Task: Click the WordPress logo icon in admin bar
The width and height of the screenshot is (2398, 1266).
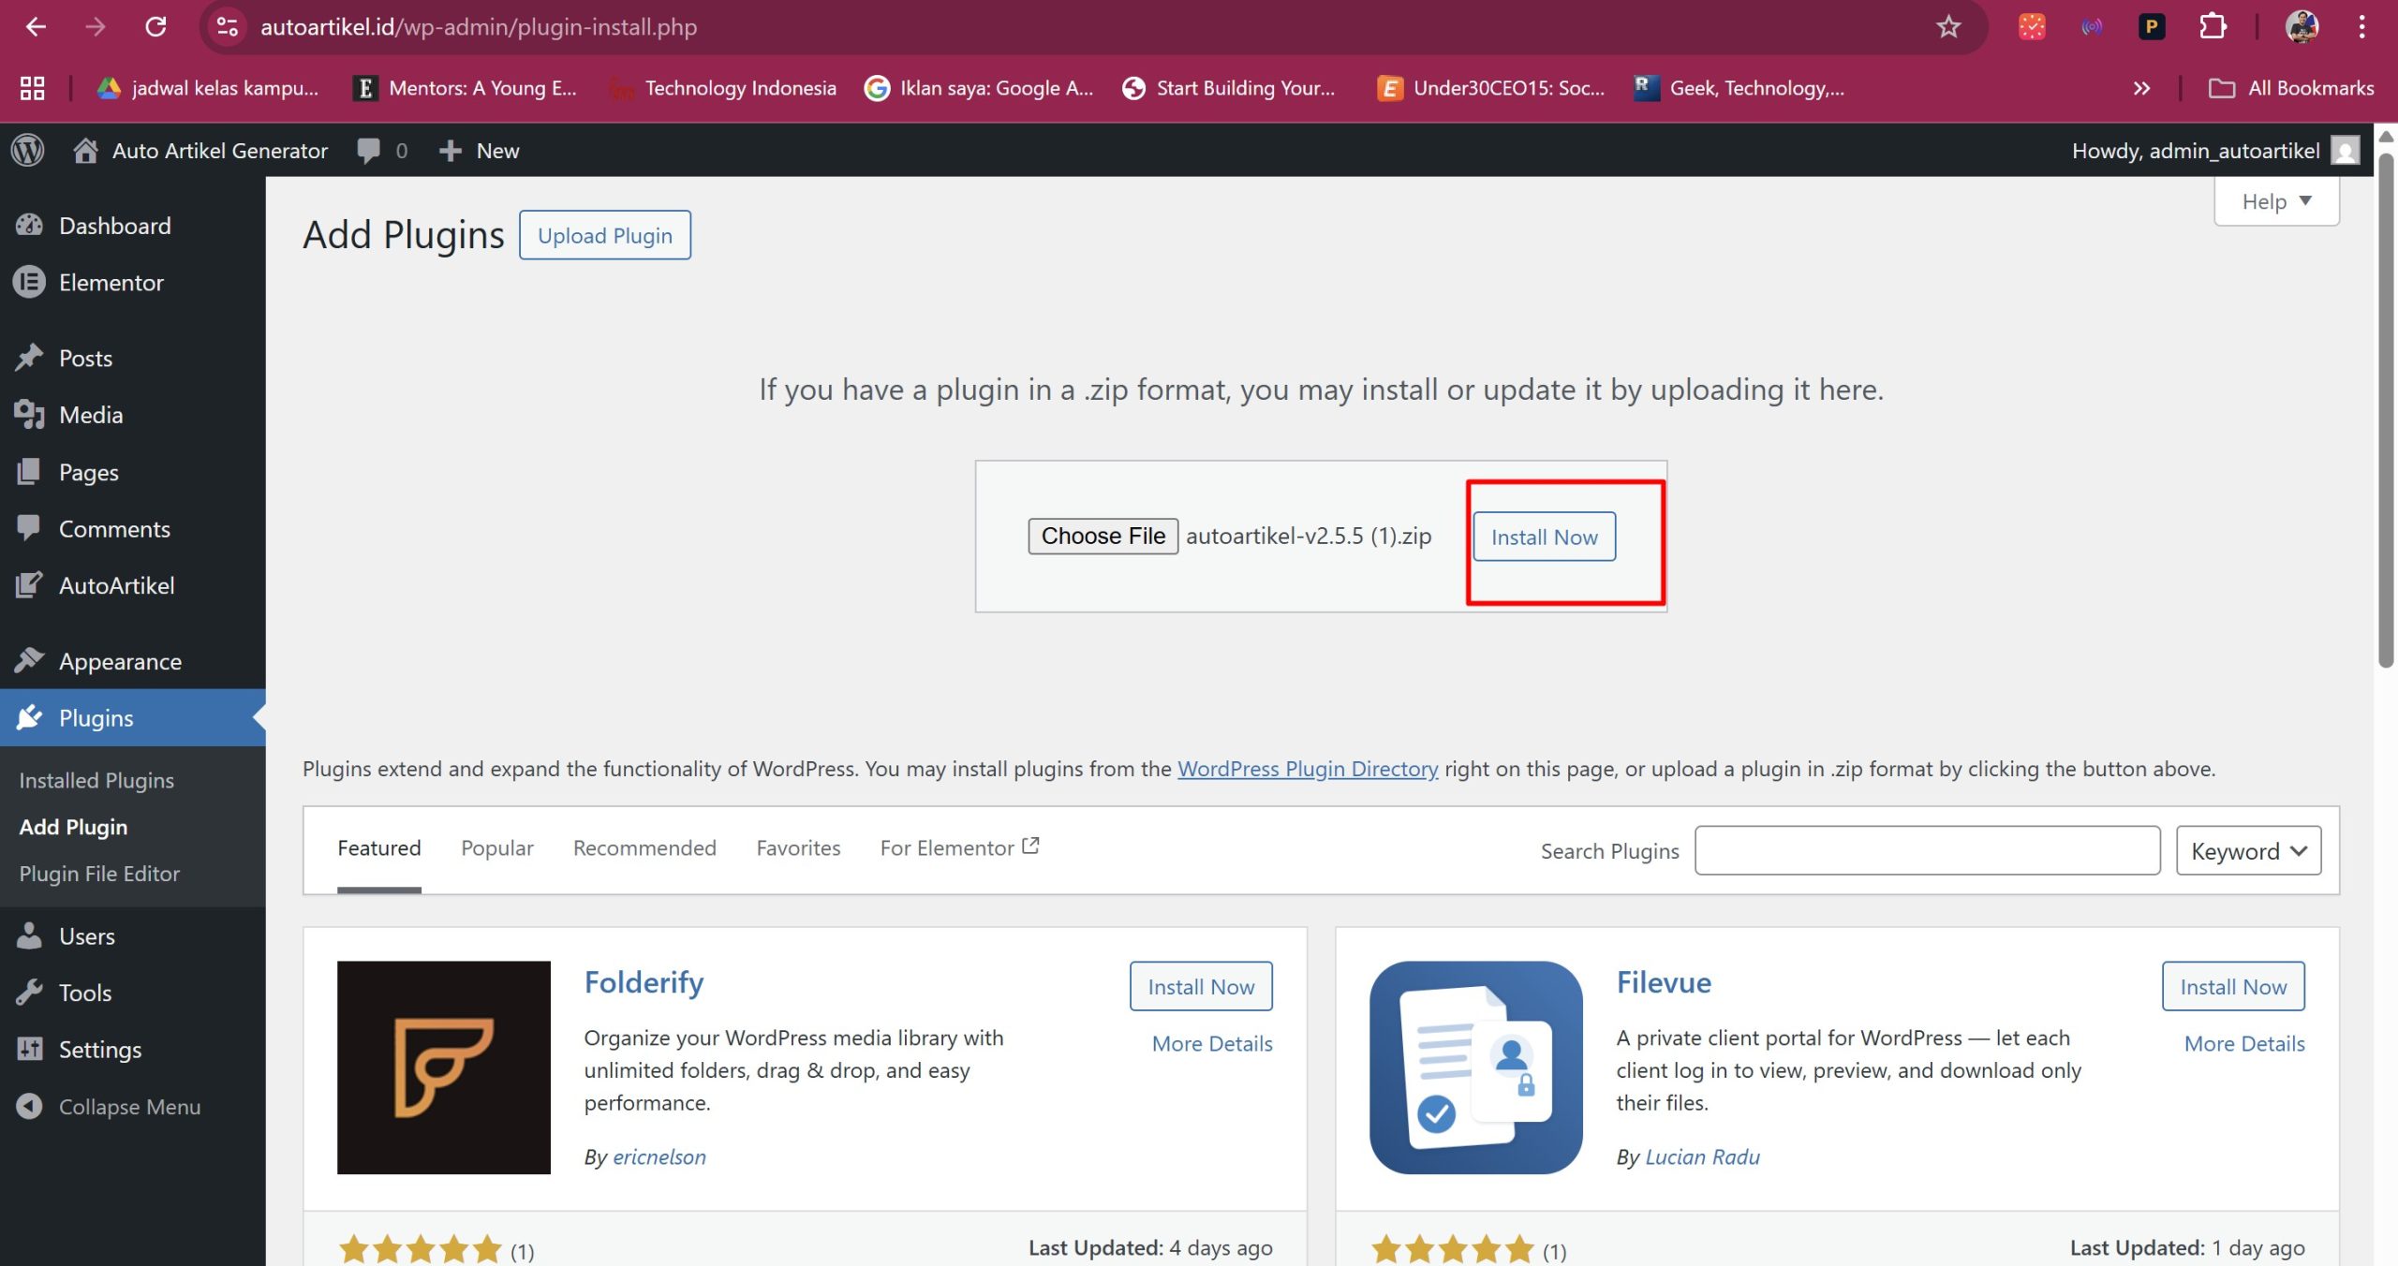Action: pyautogui.click(x=28, y=150)
